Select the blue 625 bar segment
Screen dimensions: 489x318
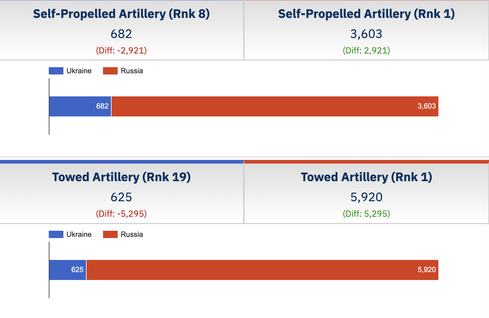[68, 270]
